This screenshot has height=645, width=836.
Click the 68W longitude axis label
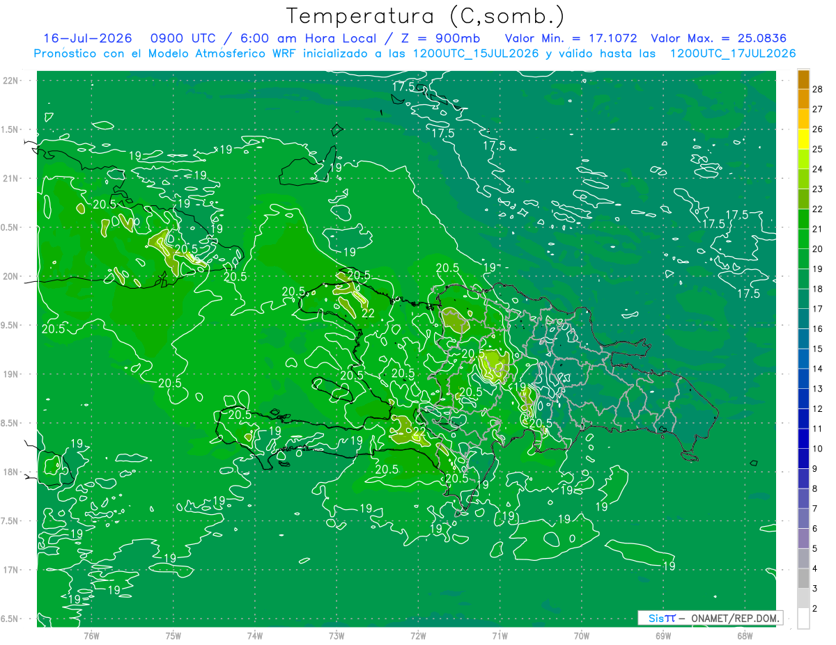745,635
